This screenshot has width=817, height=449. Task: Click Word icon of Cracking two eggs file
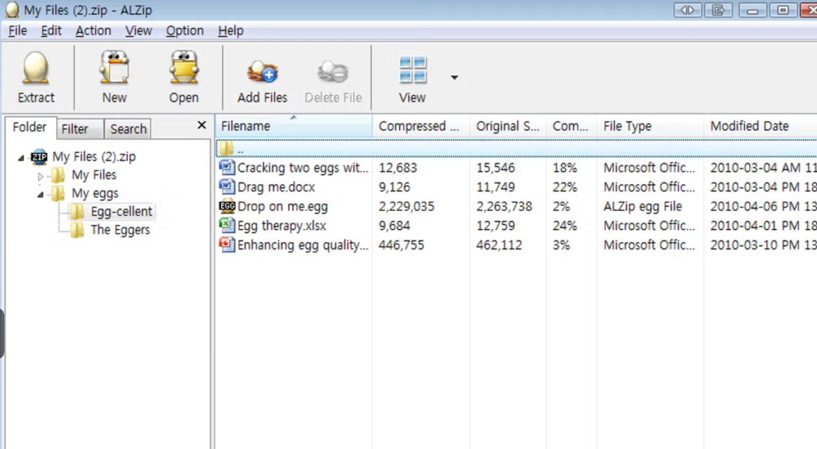227,167
